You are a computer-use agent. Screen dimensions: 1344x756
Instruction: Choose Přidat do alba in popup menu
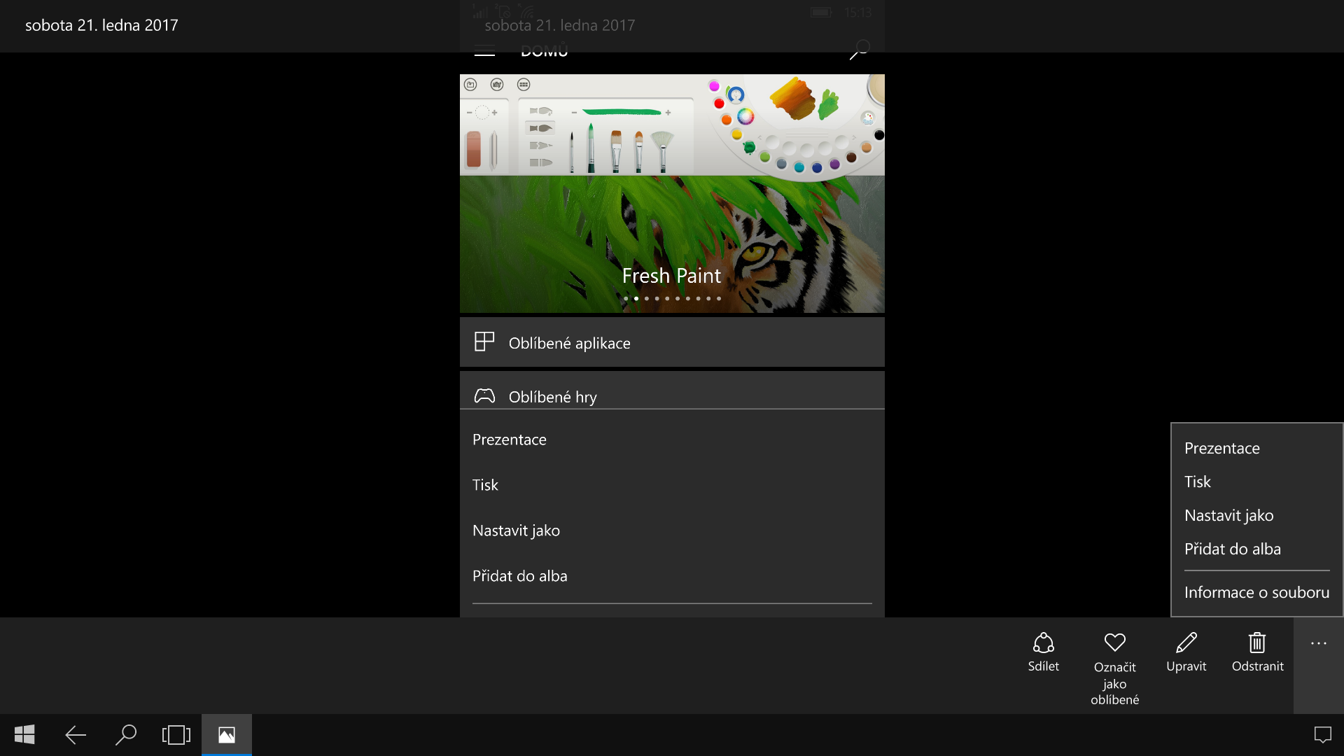coord(1232,549)
